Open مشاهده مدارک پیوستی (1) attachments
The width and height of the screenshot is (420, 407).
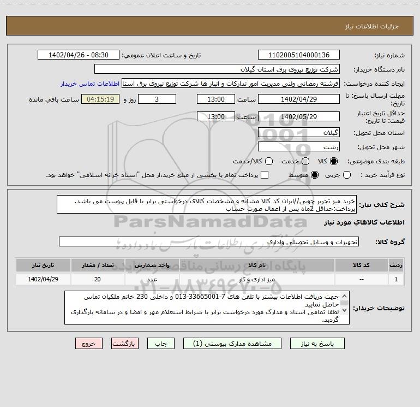(232, 344)
